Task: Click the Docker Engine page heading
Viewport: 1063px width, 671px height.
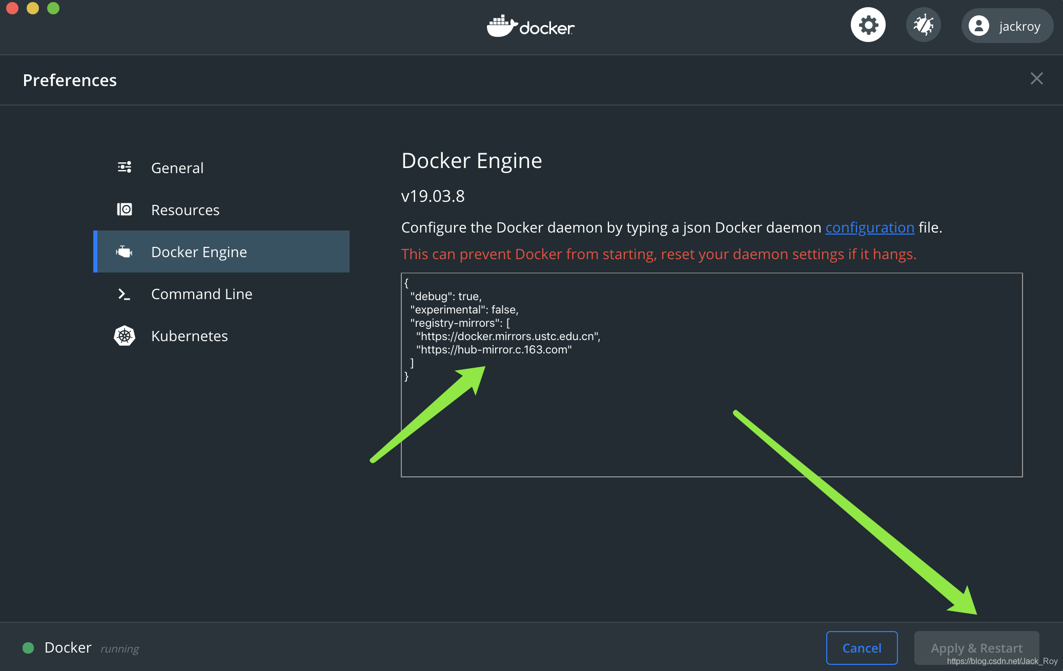Action: tap(472, 161)
